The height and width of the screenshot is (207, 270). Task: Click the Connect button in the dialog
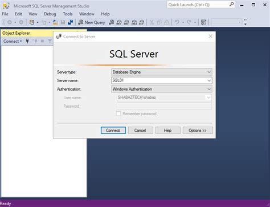point(113,131)
